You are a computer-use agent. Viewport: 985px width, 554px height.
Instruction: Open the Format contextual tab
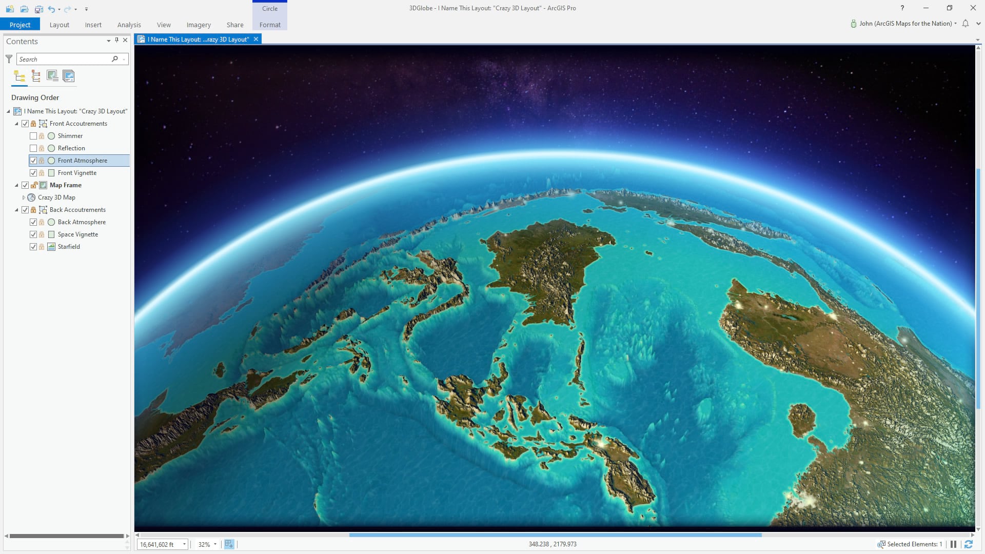click(270, 25)
